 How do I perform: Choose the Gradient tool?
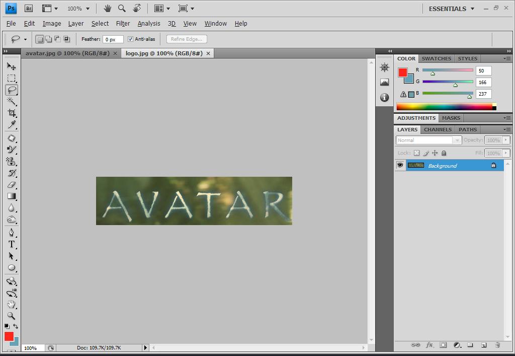[x=11, y=196]
